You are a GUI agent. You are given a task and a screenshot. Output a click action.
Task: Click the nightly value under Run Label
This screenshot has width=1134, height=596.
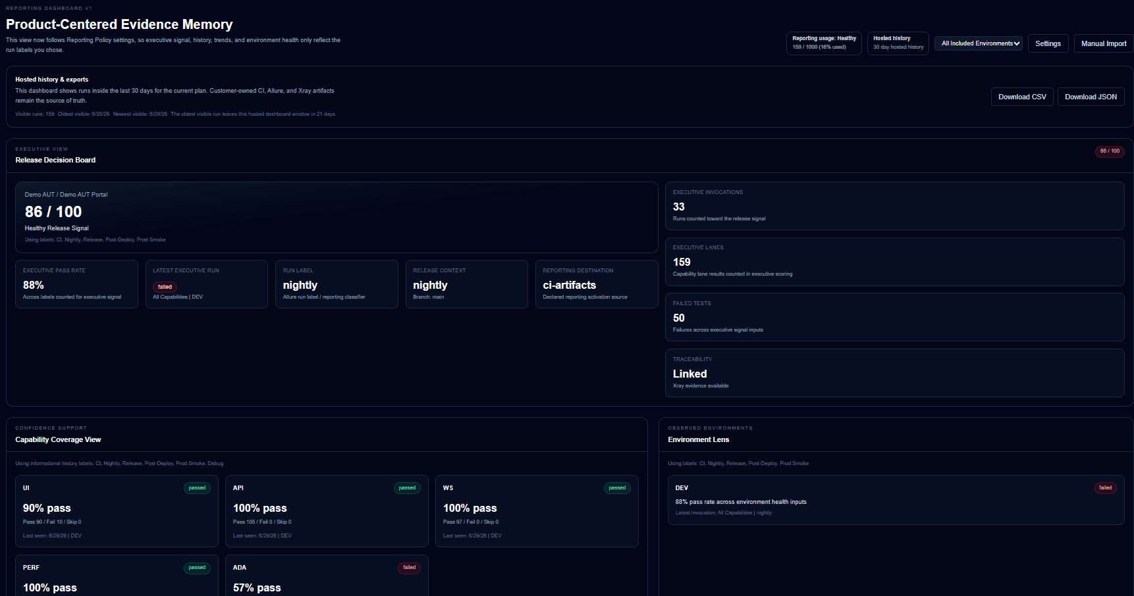point(300,285)
